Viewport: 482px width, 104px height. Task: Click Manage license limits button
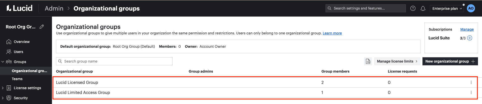click(397, 61)
